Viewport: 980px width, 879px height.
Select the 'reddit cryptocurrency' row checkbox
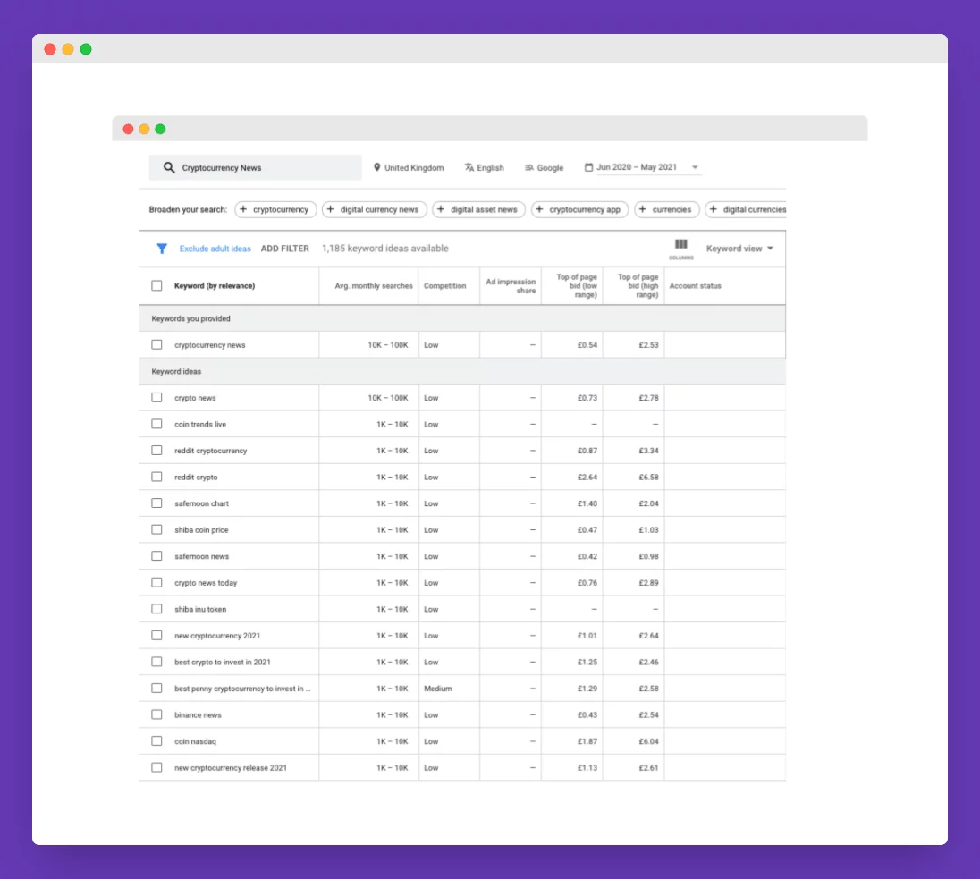point(156,451)
